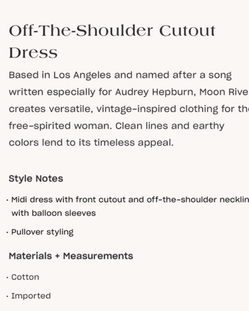Select the Los Angeles text in description
The width and height of the screenshot is (249, 311).
[x=82, y=75]
